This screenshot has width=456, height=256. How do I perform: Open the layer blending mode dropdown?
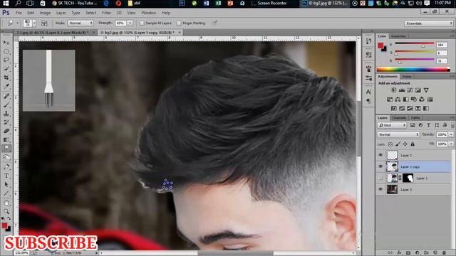pyautogui.click(x=398, y=134)
